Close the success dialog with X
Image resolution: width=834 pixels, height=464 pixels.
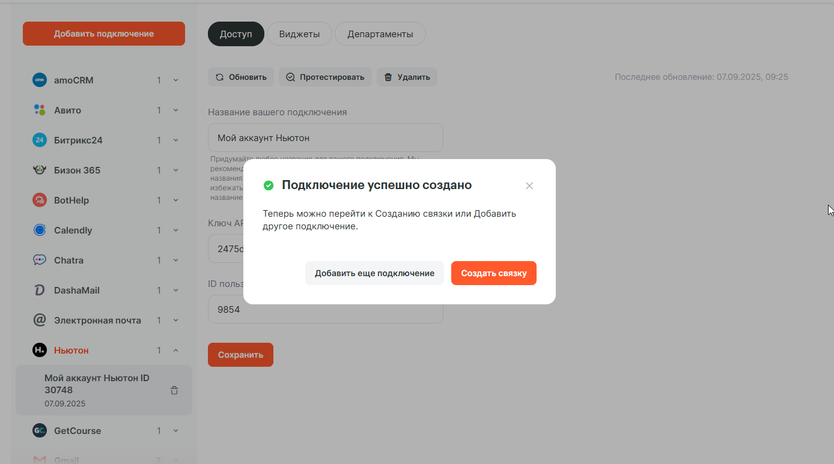pyautogui.click(x=529, y=186)
